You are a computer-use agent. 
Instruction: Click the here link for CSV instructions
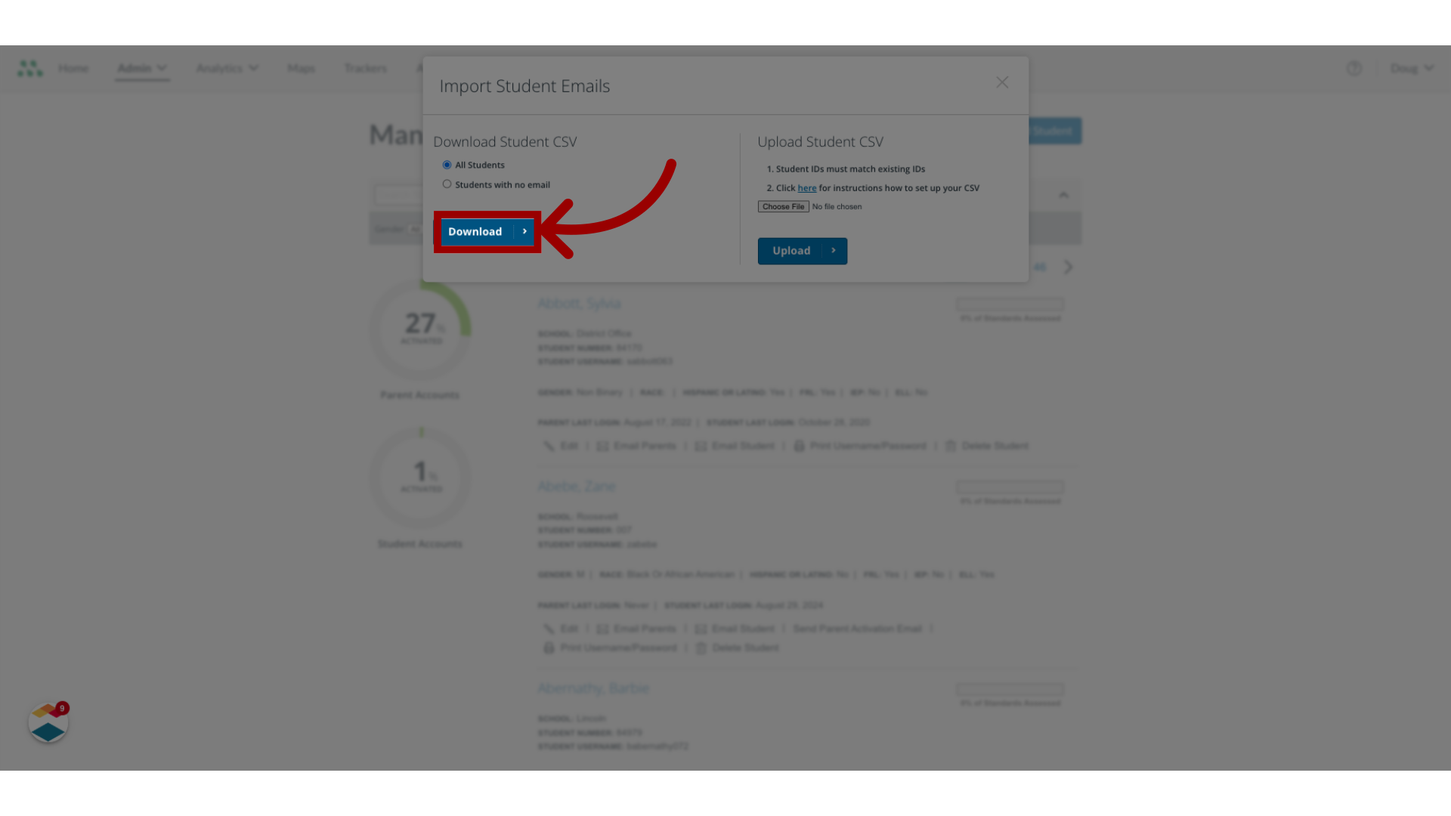(x=806, y=188)
